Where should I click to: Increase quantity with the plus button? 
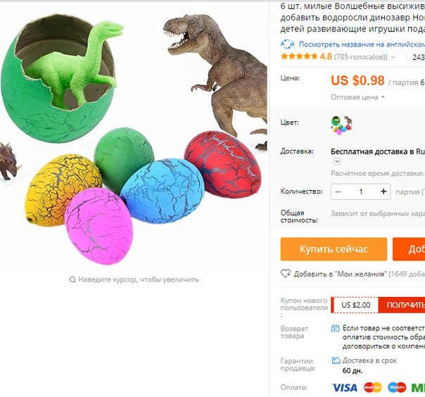coord(383,191)
